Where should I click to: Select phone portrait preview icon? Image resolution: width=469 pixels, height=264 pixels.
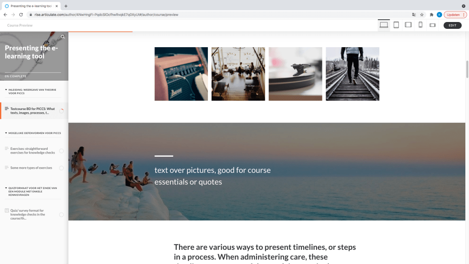click(420, 25)
